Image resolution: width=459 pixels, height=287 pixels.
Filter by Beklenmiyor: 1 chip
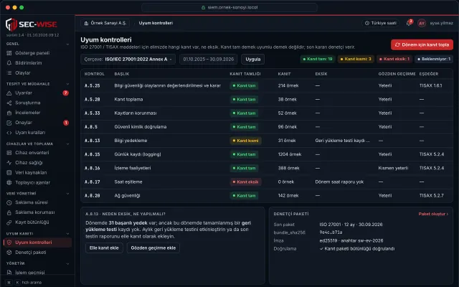point(434,59)
